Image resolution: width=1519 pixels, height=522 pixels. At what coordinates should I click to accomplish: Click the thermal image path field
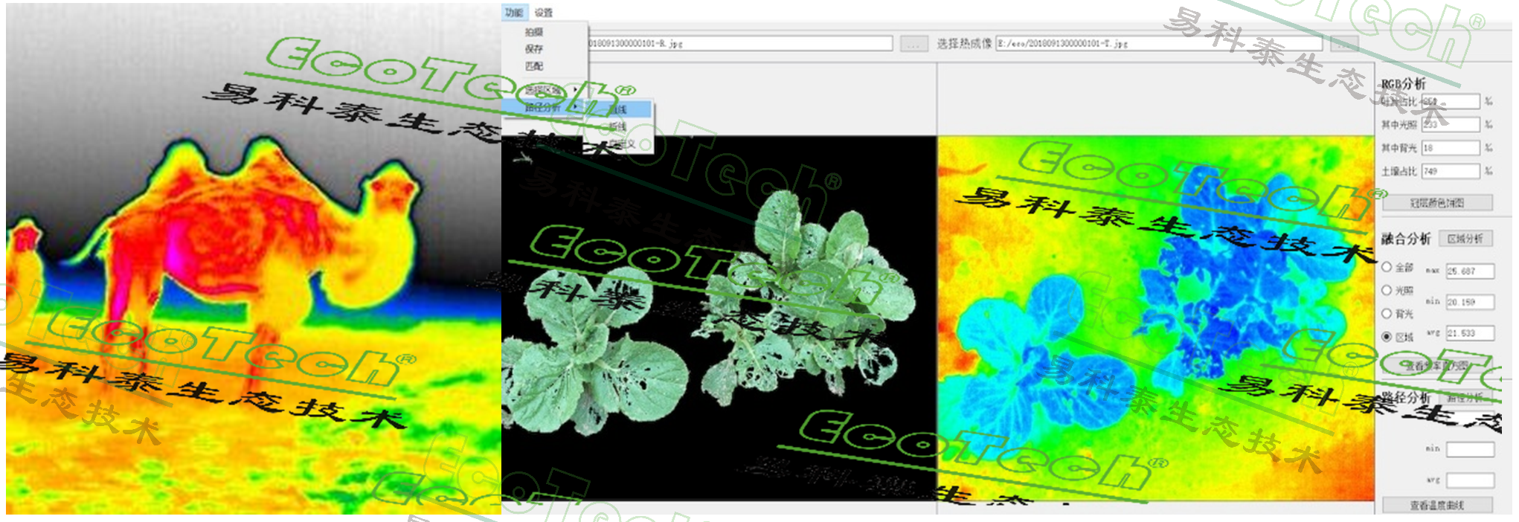1159,44
